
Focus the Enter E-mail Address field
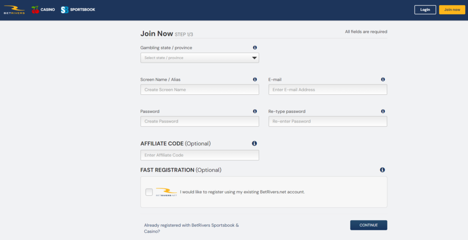click(328, 90)
